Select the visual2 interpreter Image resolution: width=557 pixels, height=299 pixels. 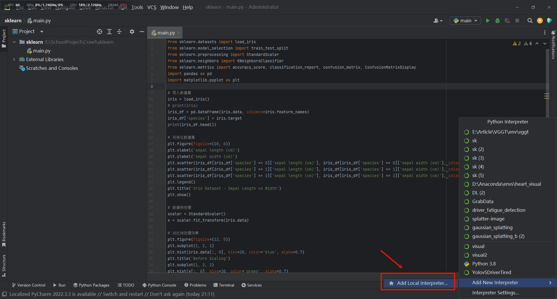pos(508,255)
